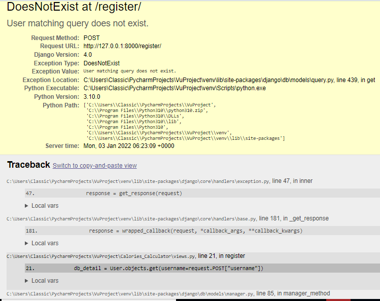
Task: Click the Python Path label
Action: pos(61,105)
